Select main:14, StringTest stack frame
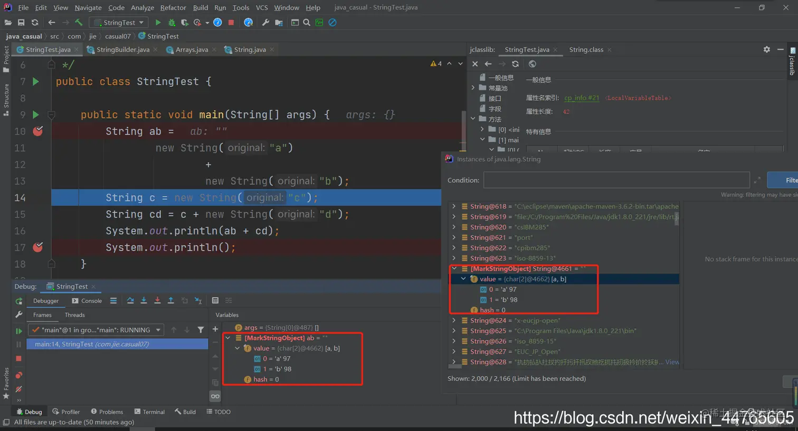This screenshot has height=431, width=798. point(118,344)
